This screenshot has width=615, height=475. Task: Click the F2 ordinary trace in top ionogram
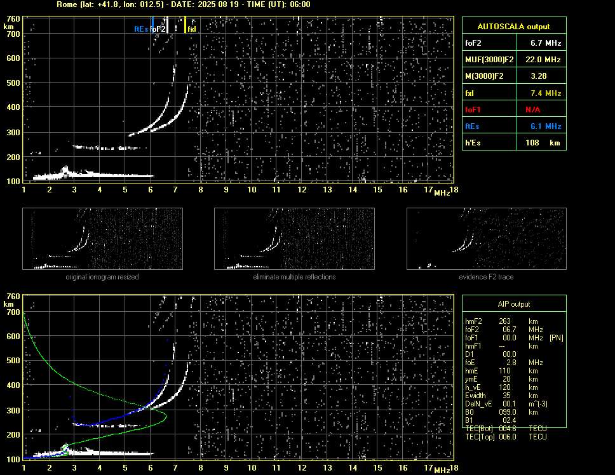[160, 116]
